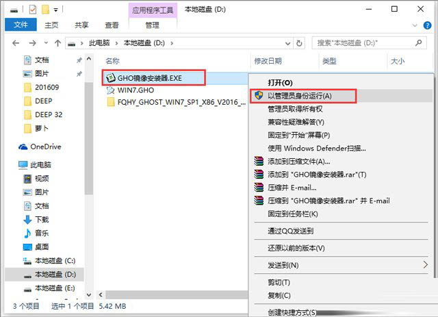Viewport: 438px width, 317px height.
Task: Open 下载 under 此电脑
Action: point(42,220)
